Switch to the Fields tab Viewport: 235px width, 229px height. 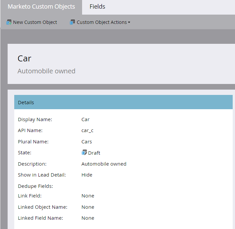(97, 7)
